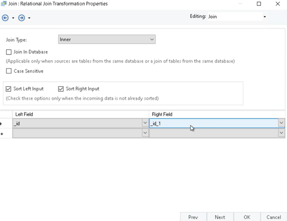Open the back arrow history dropdown

point(13,18)
